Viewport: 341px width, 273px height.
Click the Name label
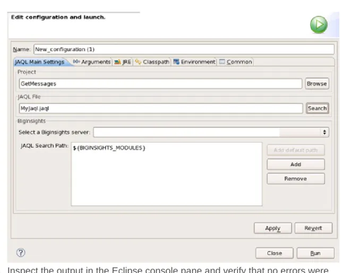point(21,49)
